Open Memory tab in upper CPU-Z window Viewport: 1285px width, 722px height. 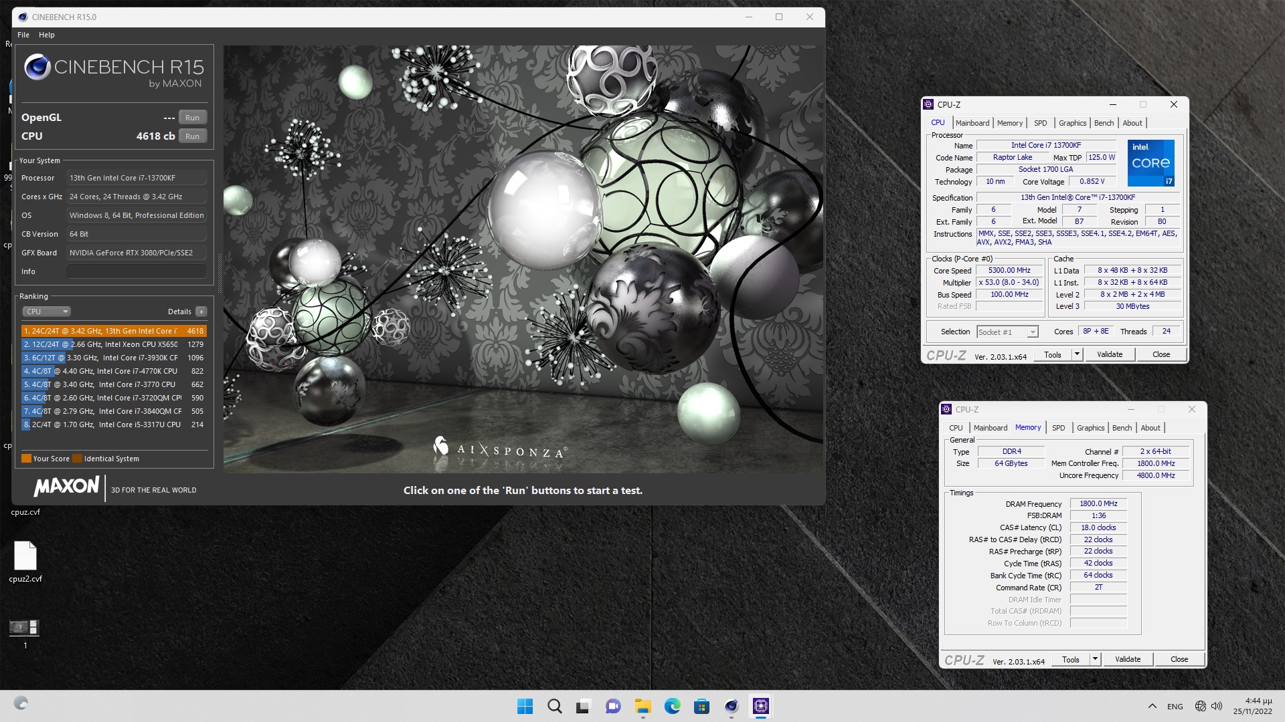click(1010, 123)
